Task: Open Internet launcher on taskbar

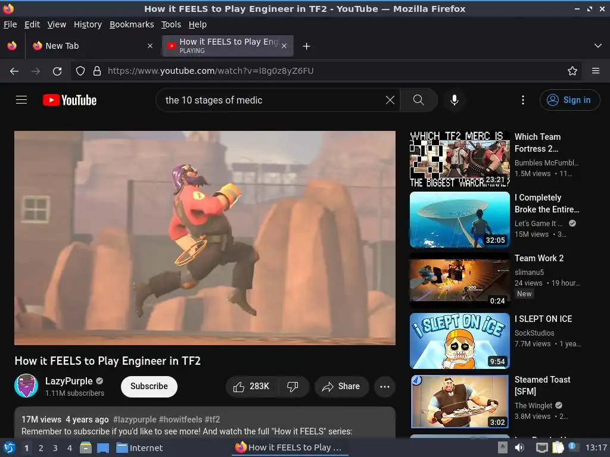Action: 139,447
